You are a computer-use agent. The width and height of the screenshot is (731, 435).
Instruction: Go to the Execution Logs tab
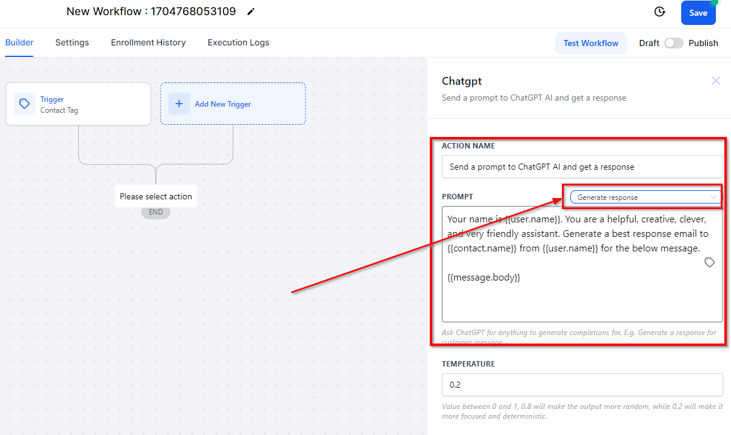(x=238, y=42)
